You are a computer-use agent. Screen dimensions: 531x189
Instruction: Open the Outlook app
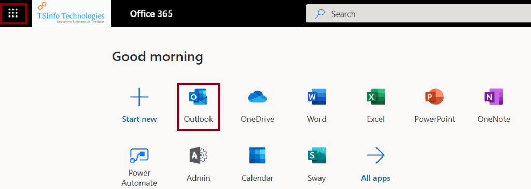click(199, 106)
